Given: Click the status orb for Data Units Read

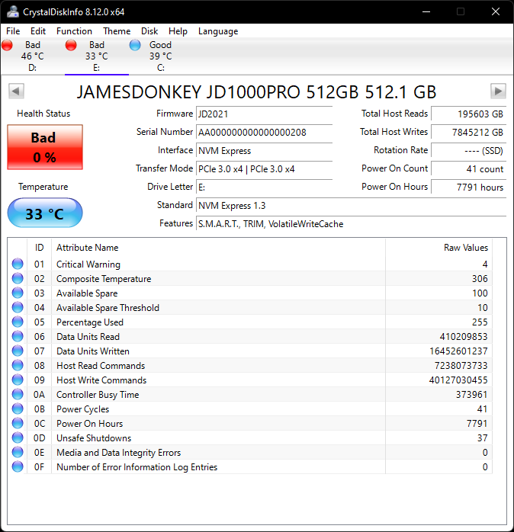Looking at the screenshot, I should pyautogui.click(x=18, y=337).
